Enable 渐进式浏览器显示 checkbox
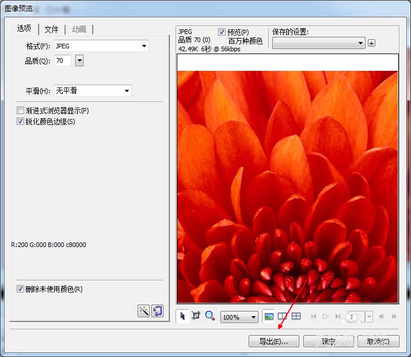The width and height of the screenshot is (411, 357). pos(21,111)
